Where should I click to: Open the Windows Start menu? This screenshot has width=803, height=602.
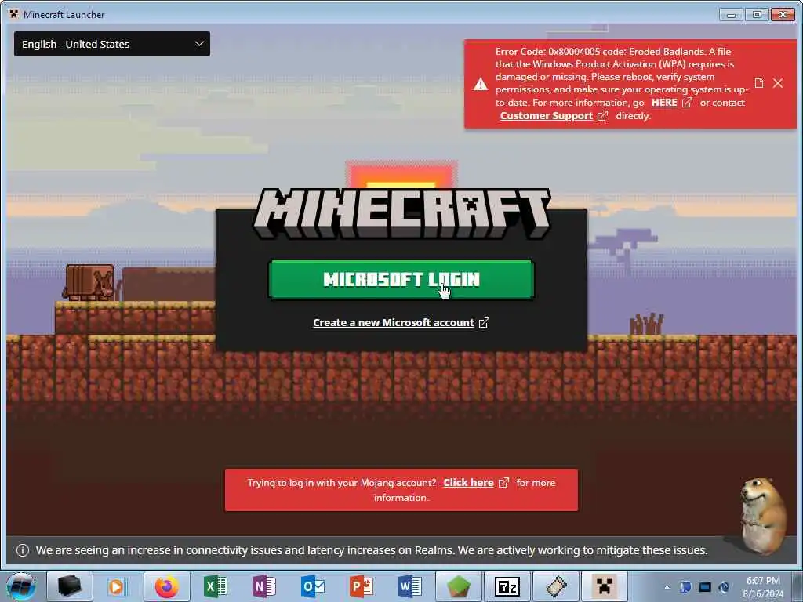21,586
